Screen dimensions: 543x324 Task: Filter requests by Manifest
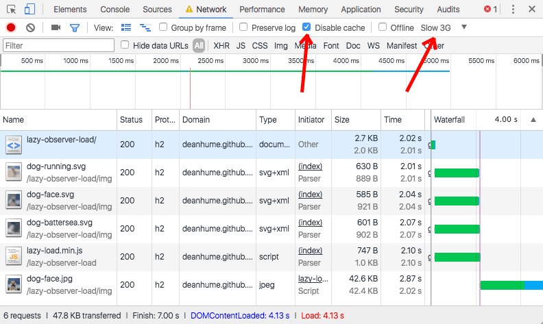402,46
